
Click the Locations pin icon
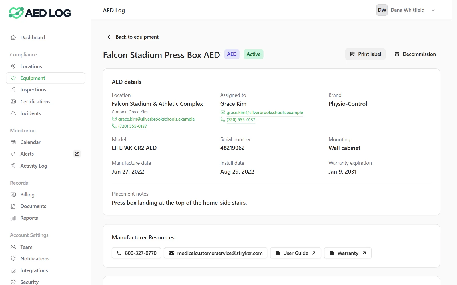click(x=13, y=66)
